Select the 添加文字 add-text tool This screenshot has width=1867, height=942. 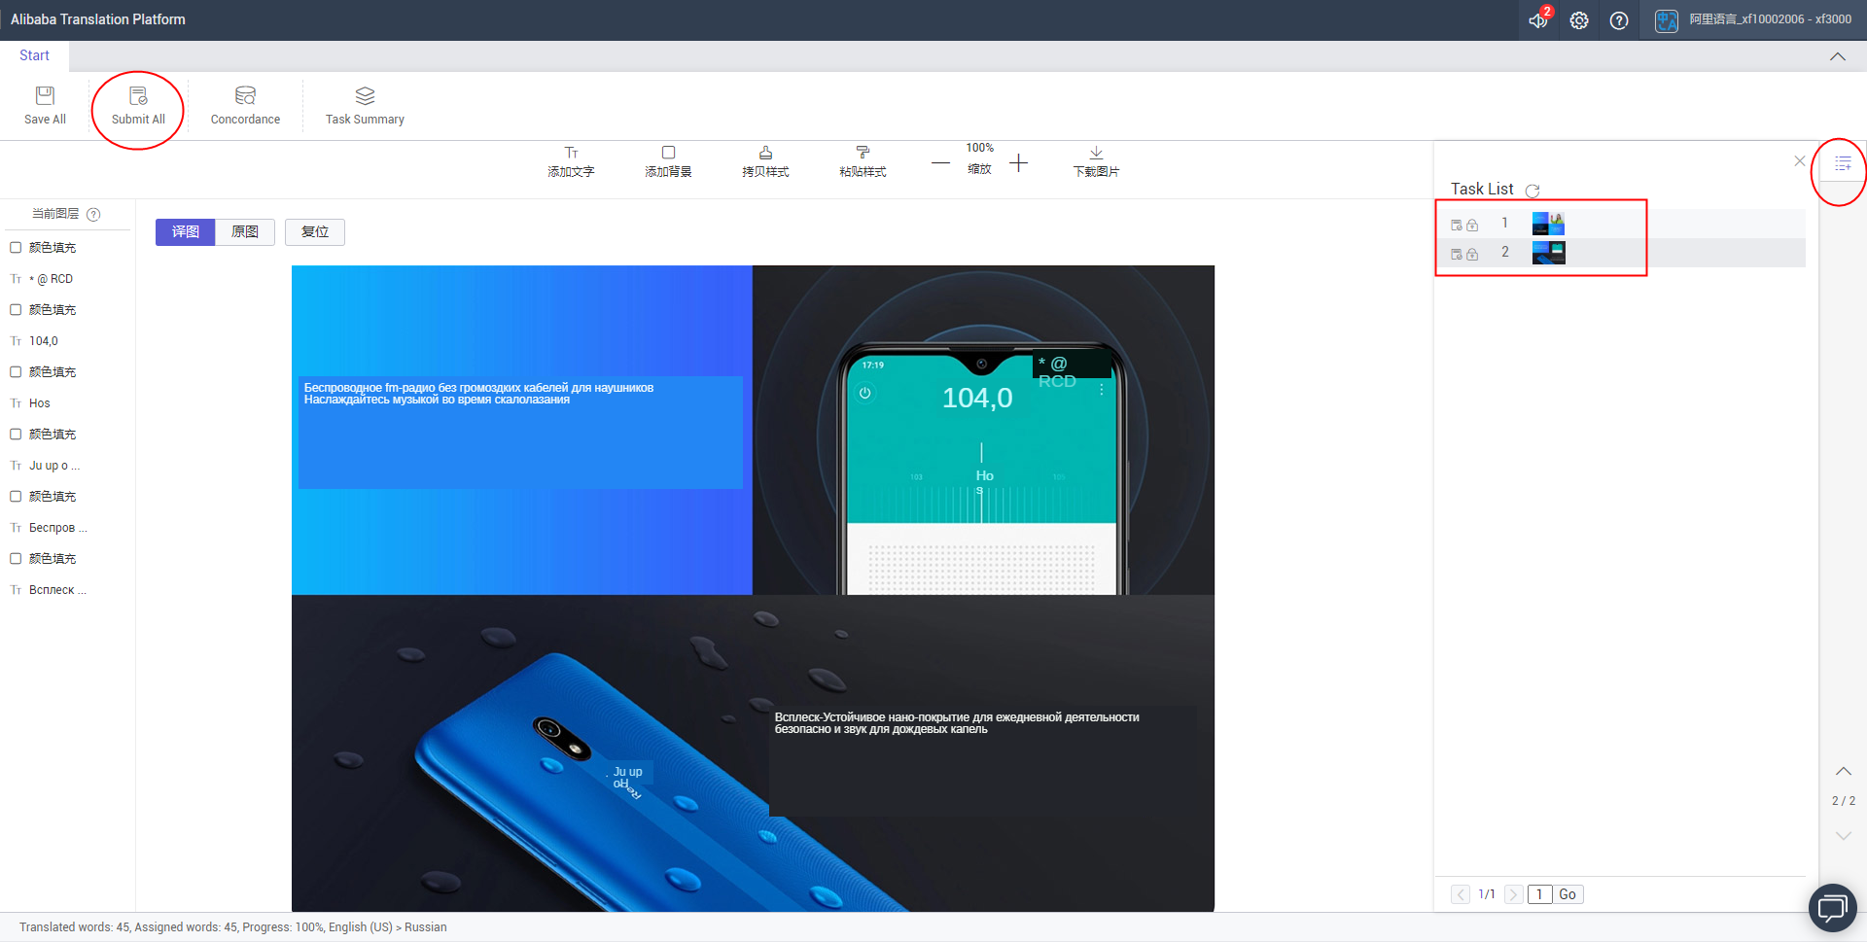click(571, 161)
